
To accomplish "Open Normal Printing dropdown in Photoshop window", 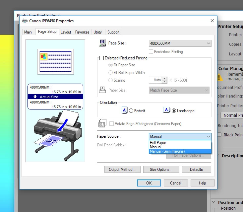I will coord(232,115).
